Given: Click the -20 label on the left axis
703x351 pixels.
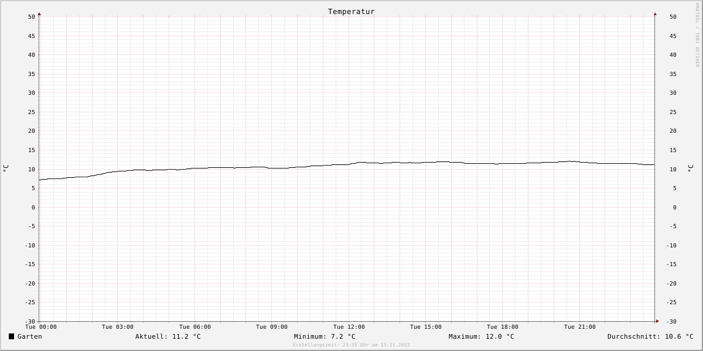Looking at the screenshot, I should click(29, 284).
